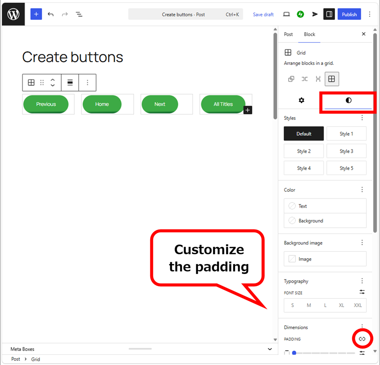Set custom font size toggle

(362, 292)
